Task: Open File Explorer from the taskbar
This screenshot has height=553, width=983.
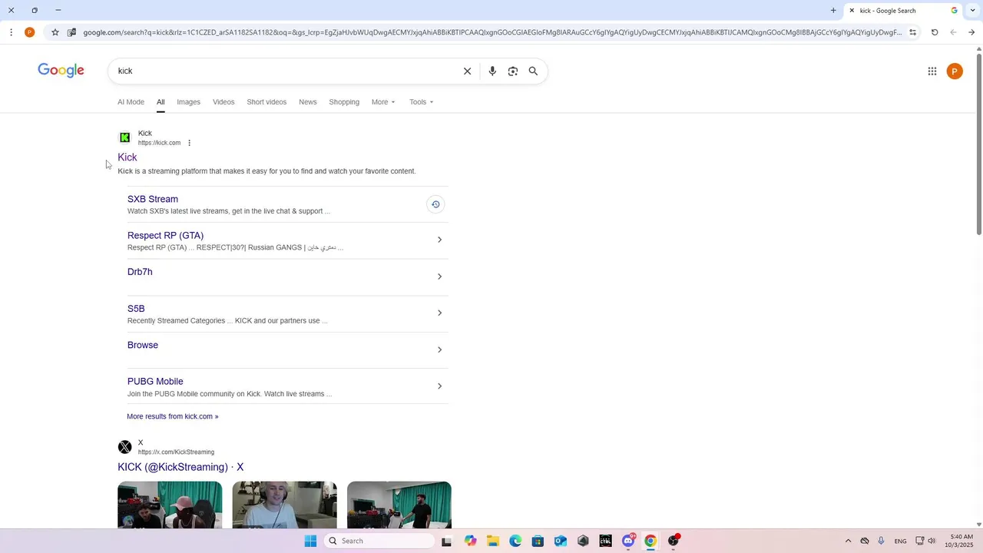Action: [x=492, y=541]
